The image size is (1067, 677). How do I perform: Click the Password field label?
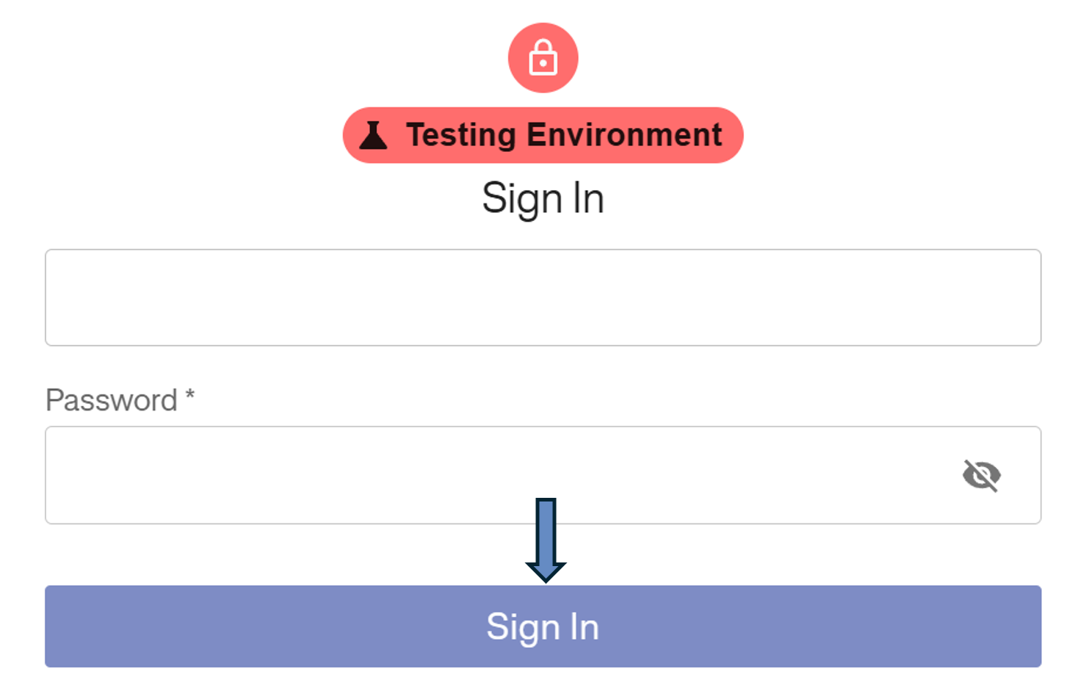pyautogui.click(x=112, y=400)
